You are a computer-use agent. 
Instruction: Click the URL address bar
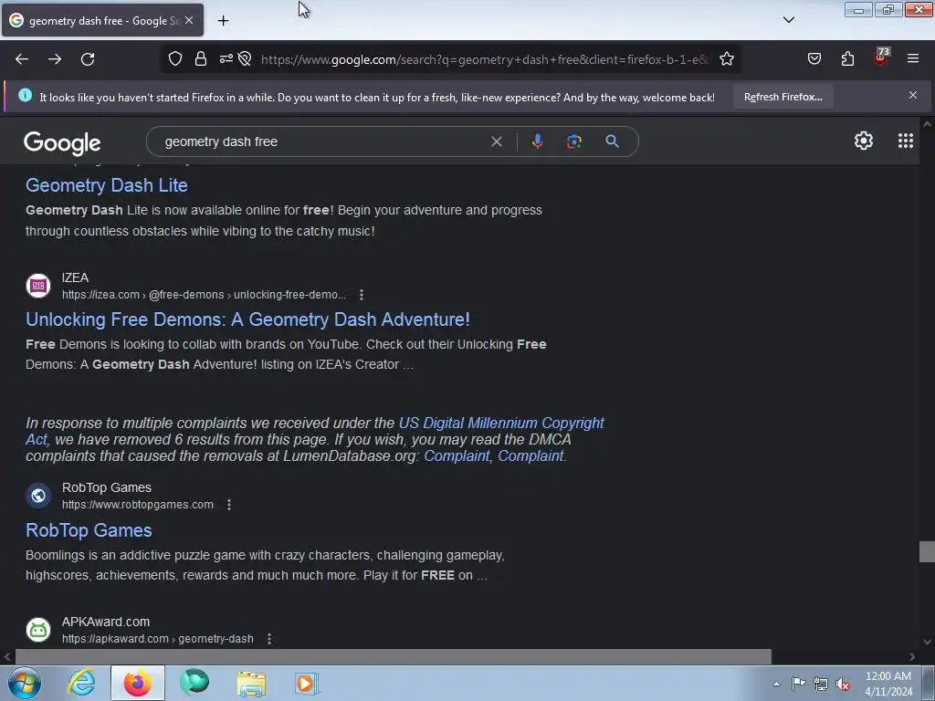coord(484,59)
